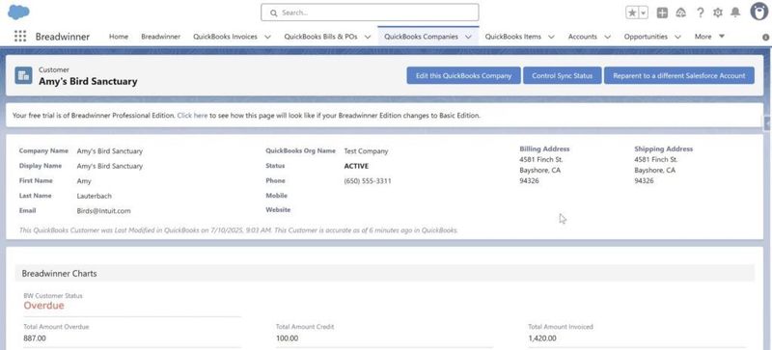Expand the Accounts chevron menu
Screen dimensions: 772x350
[x=607, y=37]
